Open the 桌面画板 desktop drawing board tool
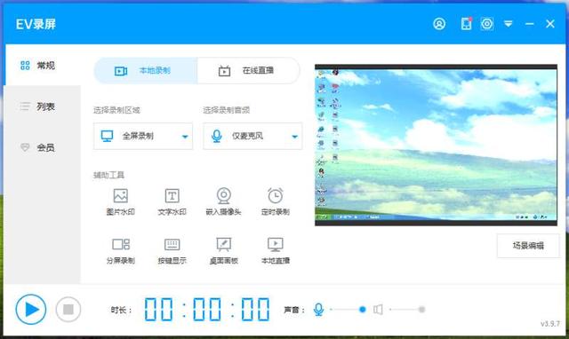This screenshot has height=339, width=569. 223,251
